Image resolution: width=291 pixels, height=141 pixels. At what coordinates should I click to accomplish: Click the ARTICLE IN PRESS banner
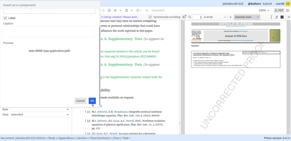click(x=236, y=24)
